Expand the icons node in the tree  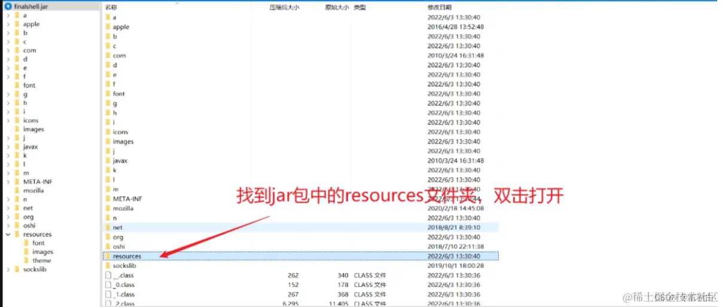pyautogui.click(x=8, y=121)
